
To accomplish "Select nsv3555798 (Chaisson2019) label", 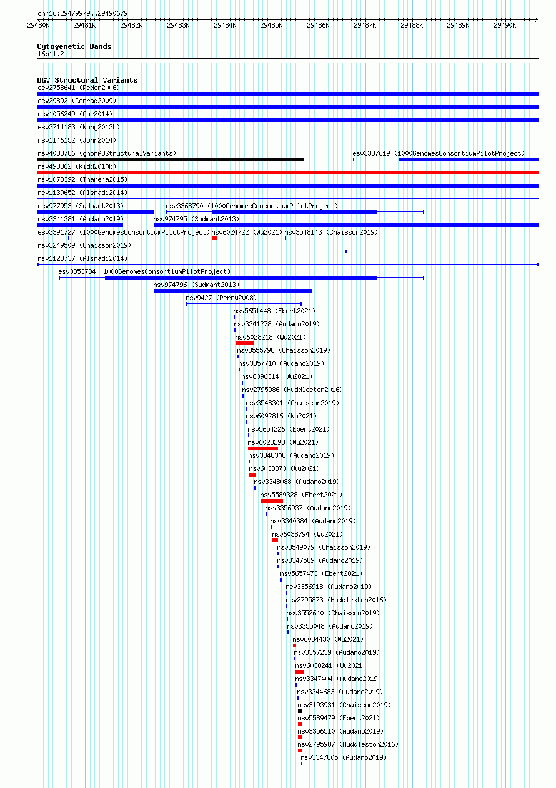I will 284,350.
